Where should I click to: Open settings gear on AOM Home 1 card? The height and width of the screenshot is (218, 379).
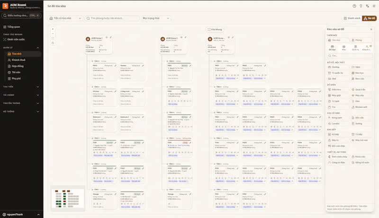(x=107, y=37)
